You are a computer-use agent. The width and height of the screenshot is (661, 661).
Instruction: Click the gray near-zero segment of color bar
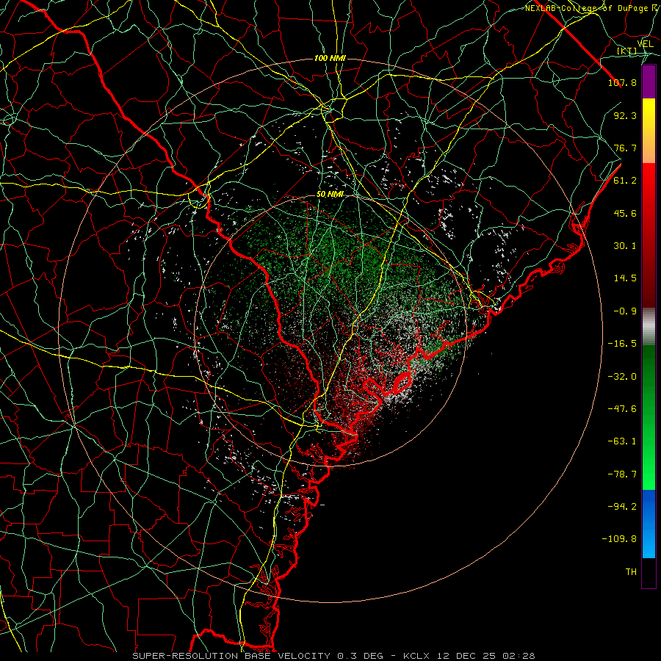pos(649,326)
